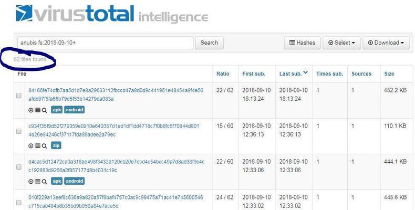Click the magnifier icon under first file hash
Image resolution: width=415 pixels, height=210 pixels.
[x=45, y=110]
